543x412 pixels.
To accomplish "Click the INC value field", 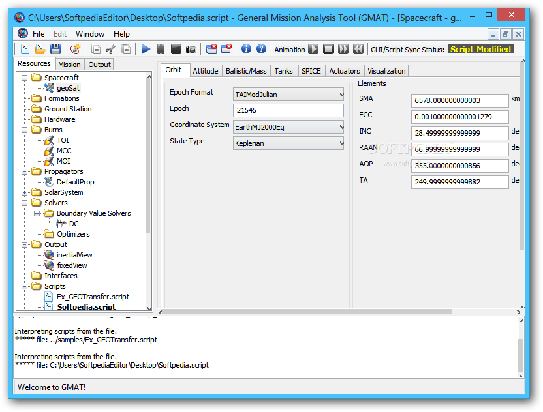I will tap(460, 133).
